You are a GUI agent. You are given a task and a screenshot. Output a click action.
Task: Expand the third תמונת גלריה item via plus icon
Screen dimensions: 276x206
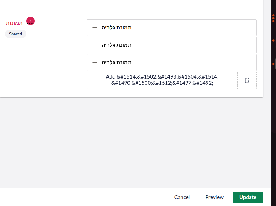pyautogui.click(x=95, y=62)
